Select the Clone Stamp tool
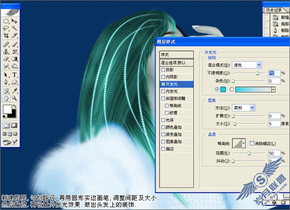The image size is (290, 210). click(x=6, y=51)
